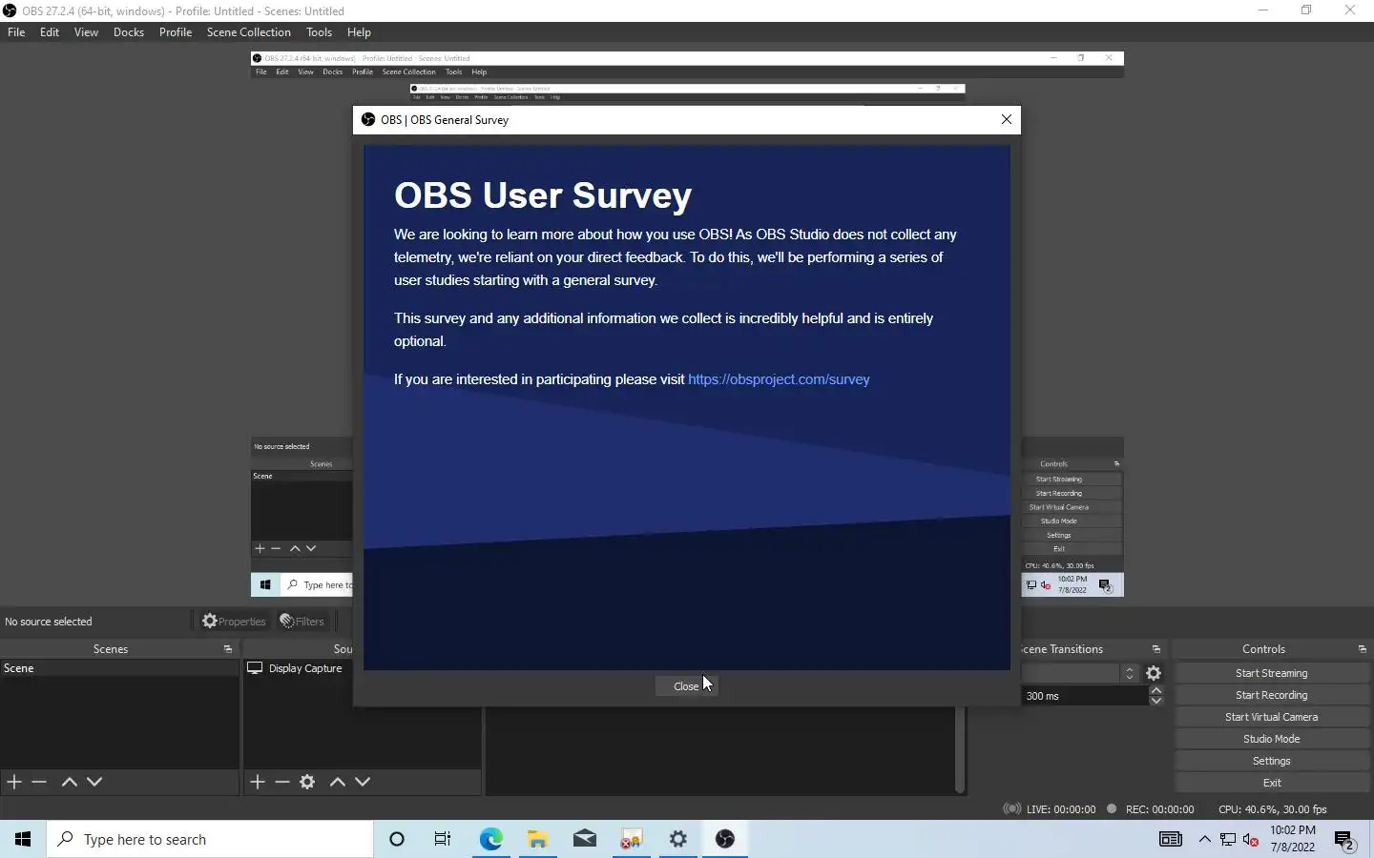Click OBS Studio icon on taskbar
The width and height of the screenshot is (1374, 858).
(725, 839)
